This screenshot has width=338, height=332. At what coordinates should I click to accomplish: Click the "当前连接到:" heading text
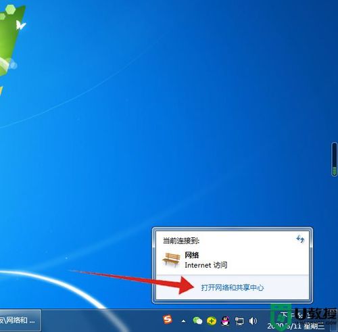[181, 241]
